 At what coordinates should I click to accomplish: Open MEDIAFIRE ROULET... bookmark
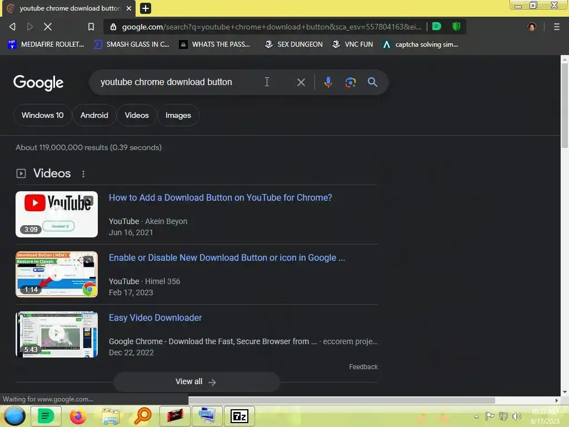pos(46,44)
